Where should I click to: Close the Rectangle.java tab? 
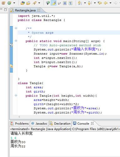coord(39,10)
